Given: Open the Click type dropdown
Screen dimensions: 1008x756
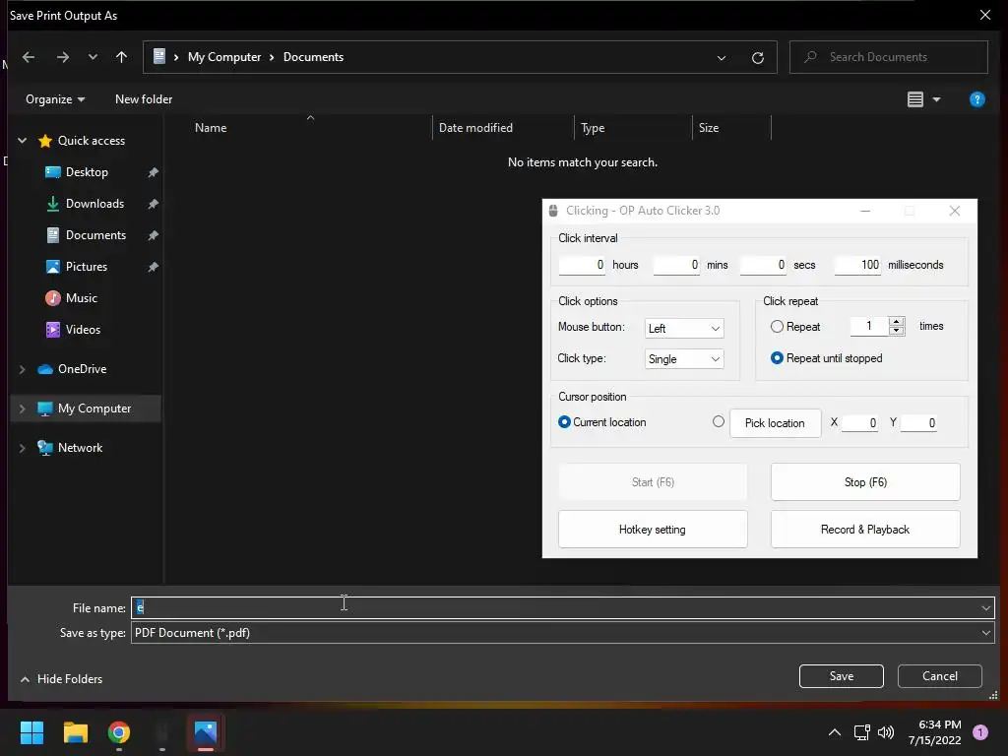Looking at the screenshot, I should 684,359.
